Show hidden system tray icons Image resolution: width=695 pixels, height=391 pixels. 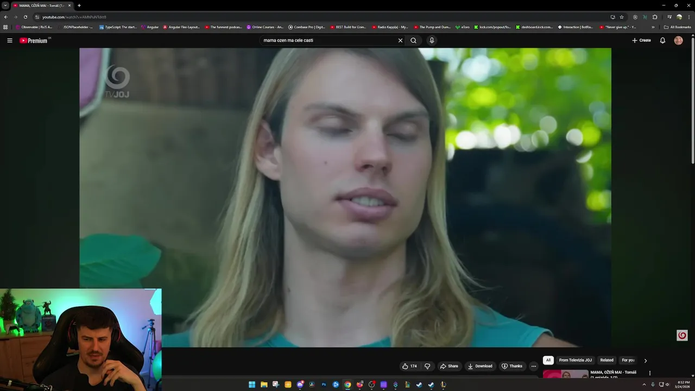point(644,384)
